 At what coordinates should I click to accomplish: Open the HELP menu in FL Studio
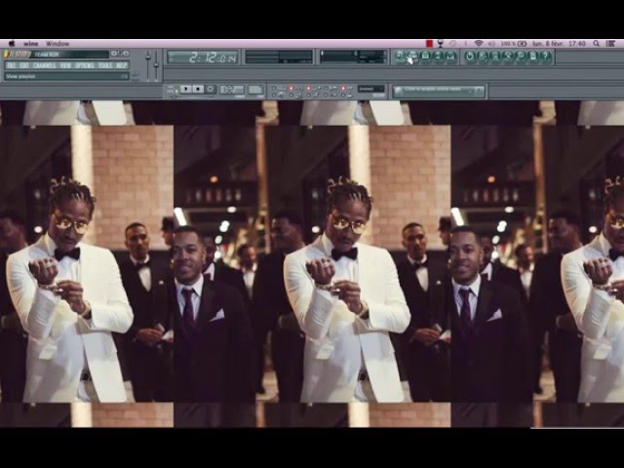tap(121, 65)
